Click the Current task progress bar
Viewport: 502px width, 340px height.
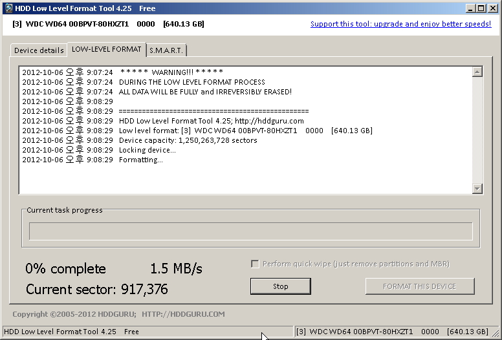[x=250, y=231]
